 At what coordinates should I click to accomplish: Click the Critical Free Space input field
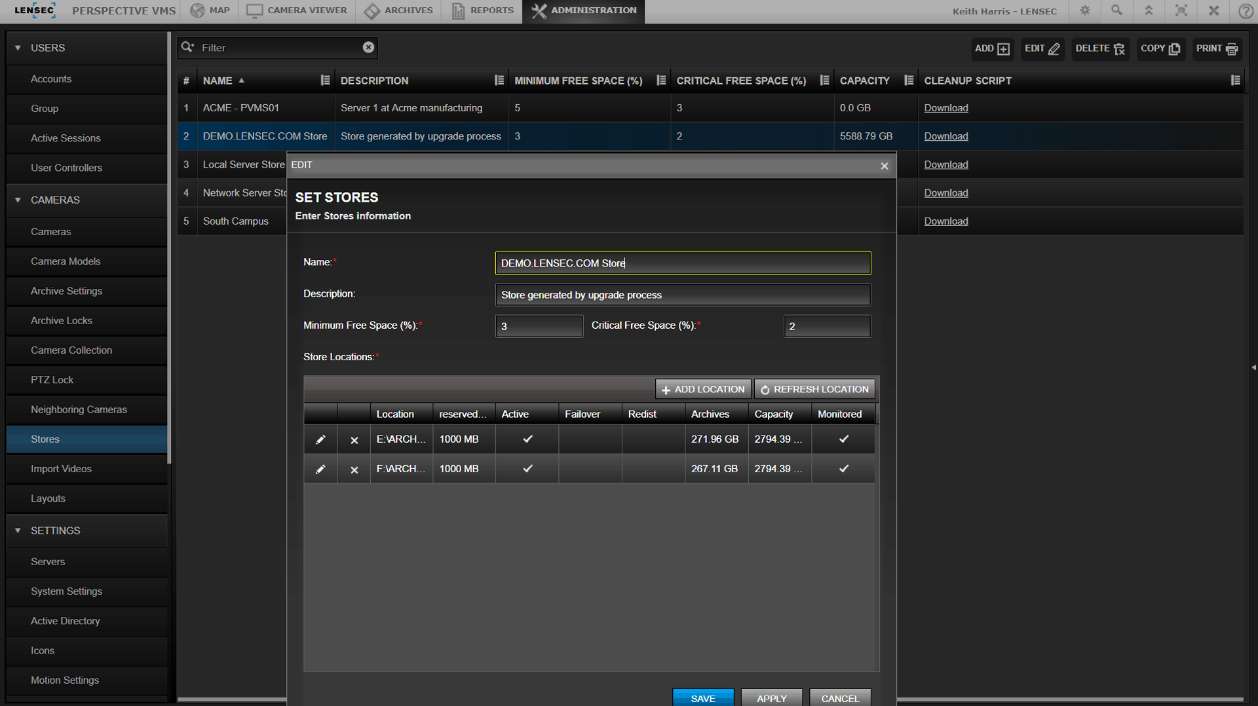click(x=827, y=326)
